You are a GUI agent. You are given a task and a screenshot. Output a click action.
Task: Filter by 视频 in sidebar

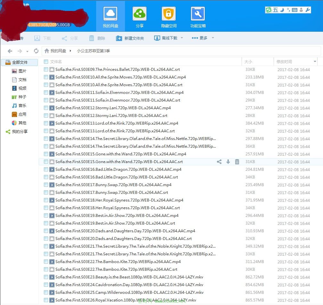click(19, 88)
